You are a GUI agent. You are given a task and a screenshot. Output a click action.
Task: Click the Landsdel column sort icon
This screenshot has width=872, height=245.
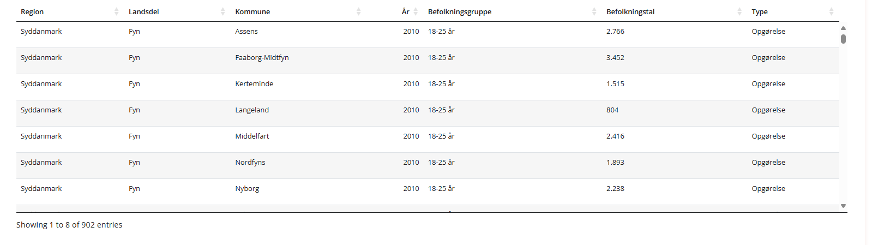click(222, 11)
